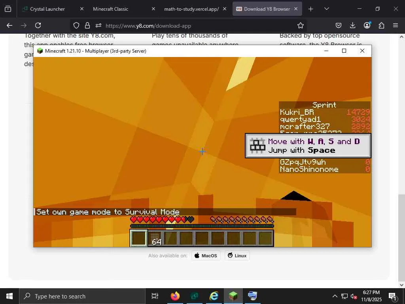Close the math-to-study tab
This screenshot has height=304, width=405.
[225, 9]
